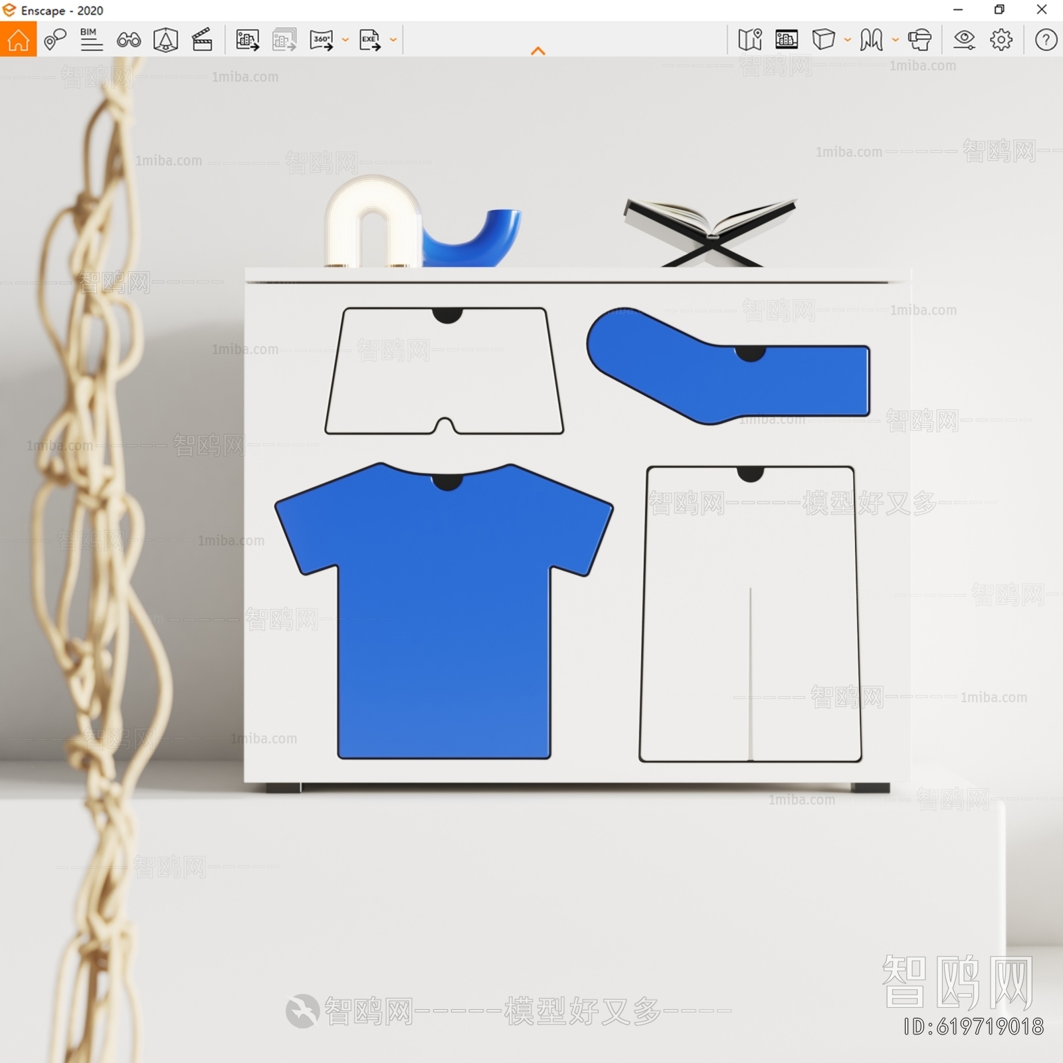Click the Batch Rendering icon
This screenshot has height=1063, width=1063.
[x=284, y=40]
